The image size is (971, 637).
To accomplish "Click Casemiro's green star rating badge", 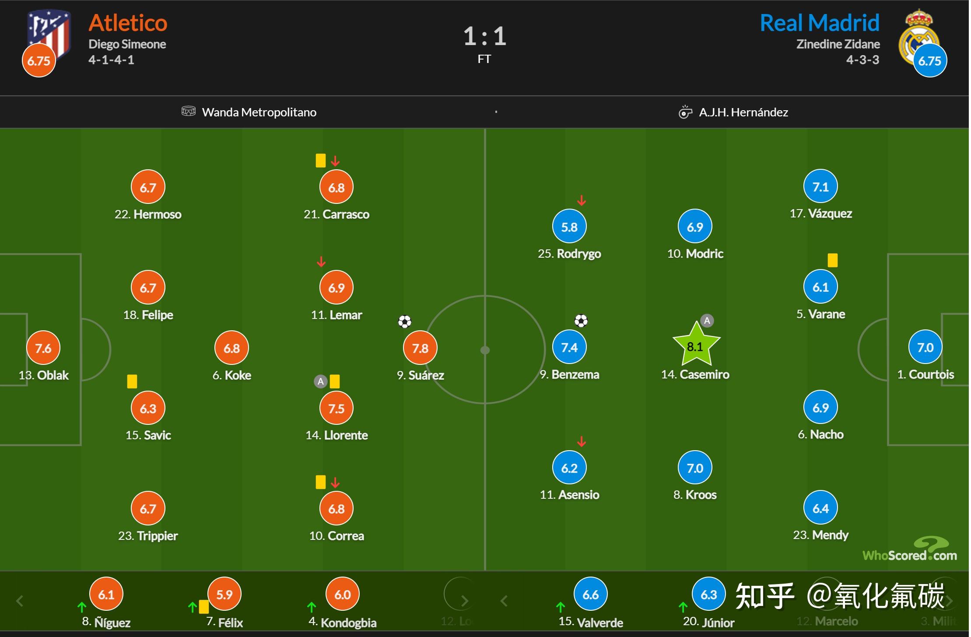I will click(x=696, y=345).
